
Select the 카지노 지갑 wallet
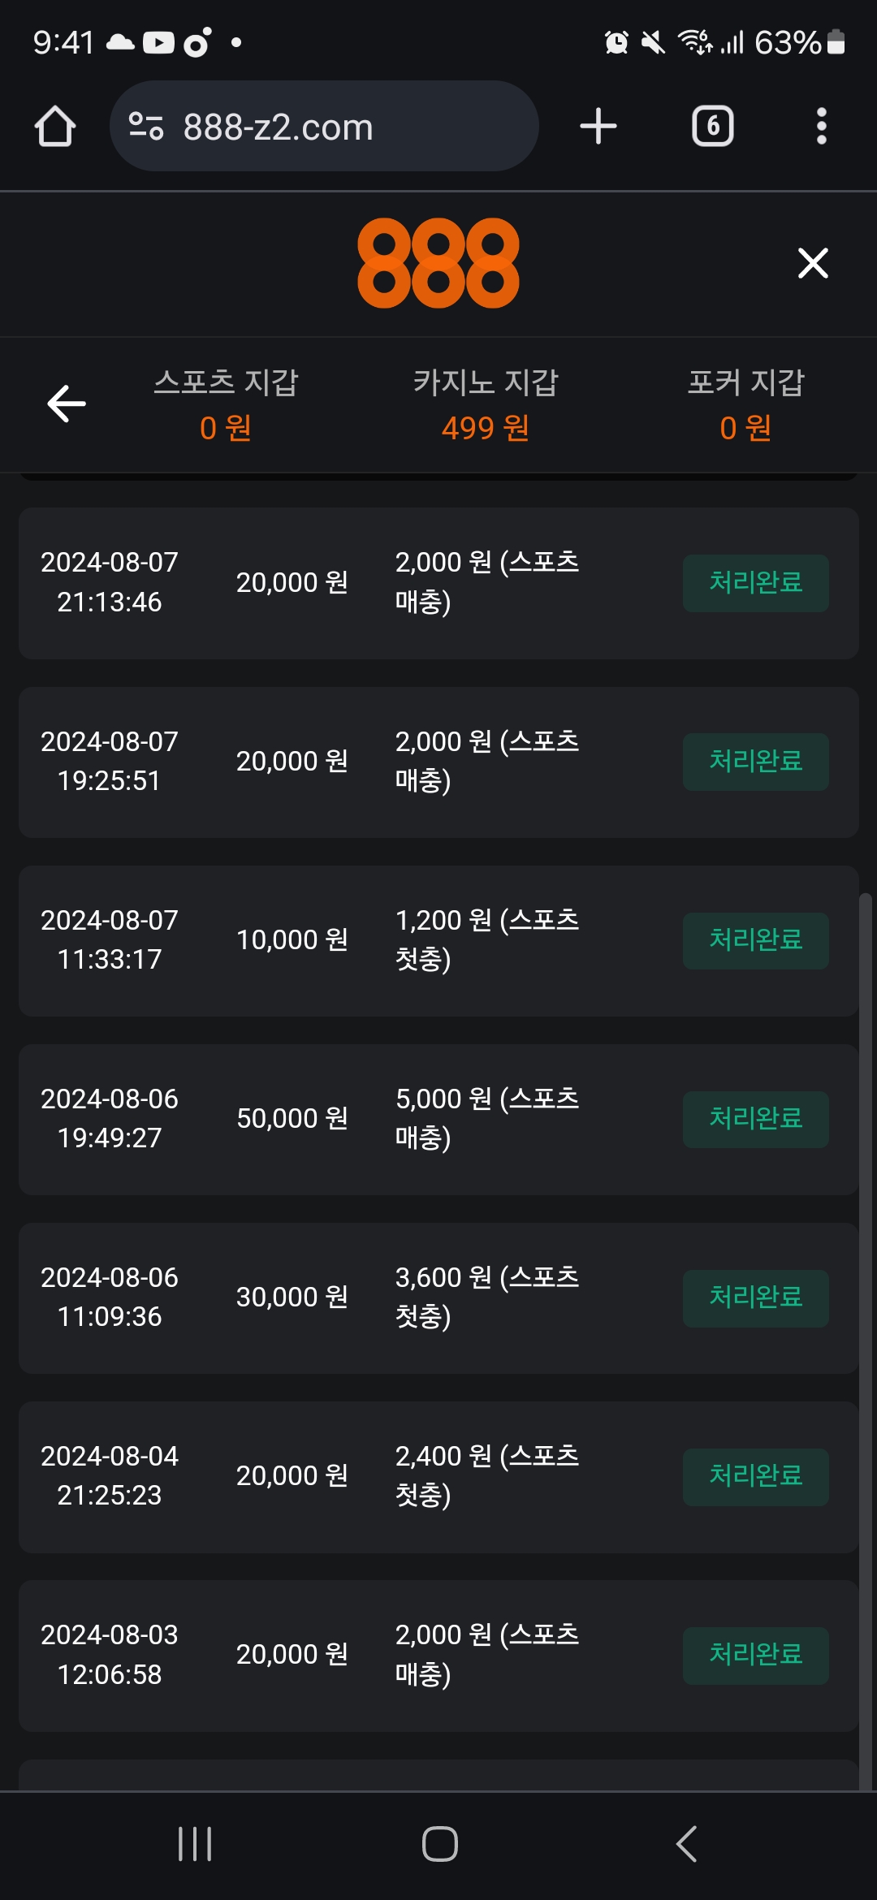(486, 404)
